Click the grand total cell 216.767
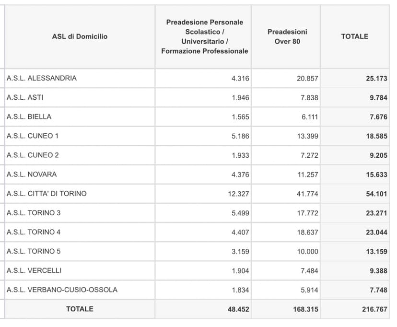This screenshot has width=397, height=327. pos(374,309)
